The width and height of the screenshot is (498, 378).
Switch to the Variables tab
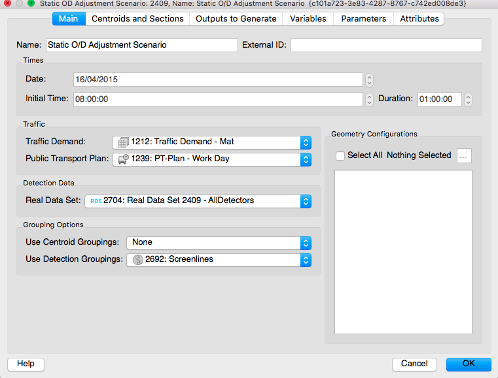click(308, 19)
